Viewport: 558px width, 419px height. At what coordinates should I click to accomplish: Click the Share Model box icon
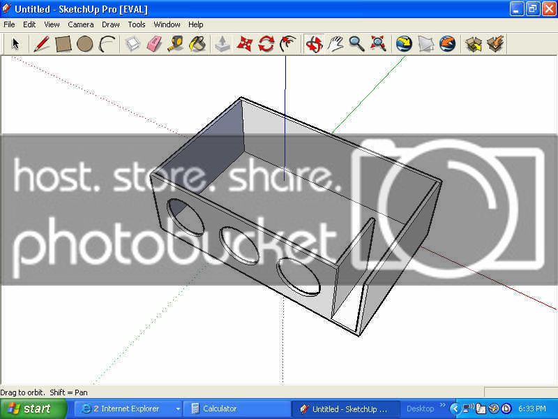tap(496, 44)
